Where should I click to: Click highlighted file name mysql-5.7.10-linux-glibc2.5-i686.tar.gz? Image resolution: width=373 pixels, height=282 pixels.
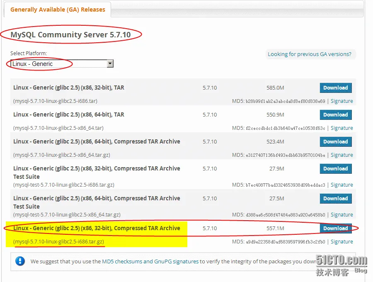point(58,242)
